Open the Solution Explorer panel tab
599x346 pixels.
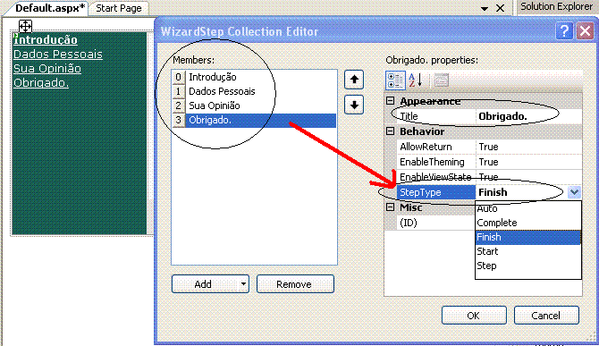(x=556, y=7)
